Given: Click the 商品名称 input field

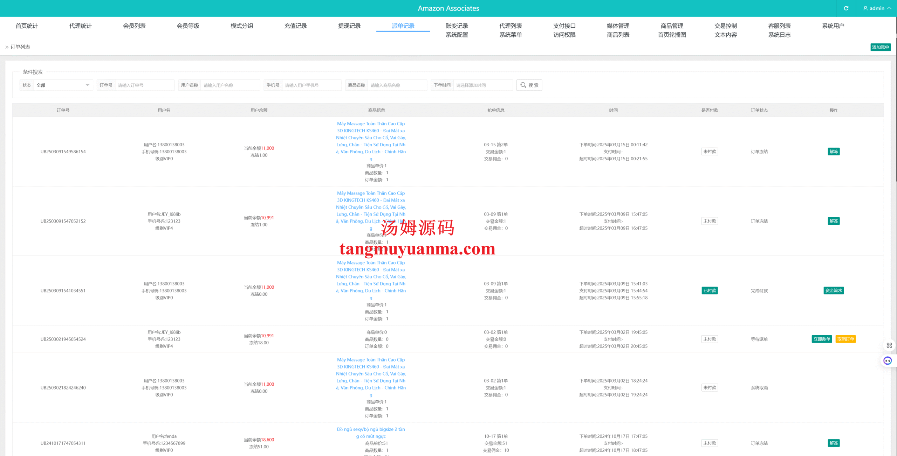Looking at the screenshot, I should pyautogui.click(x=397, y=85).
